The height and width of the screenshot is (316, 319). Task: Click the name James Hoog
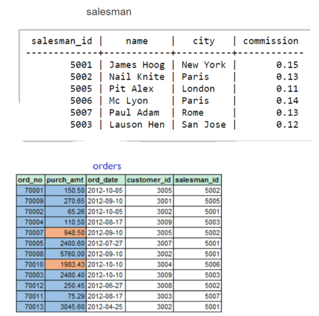click(x=137, y=65)
